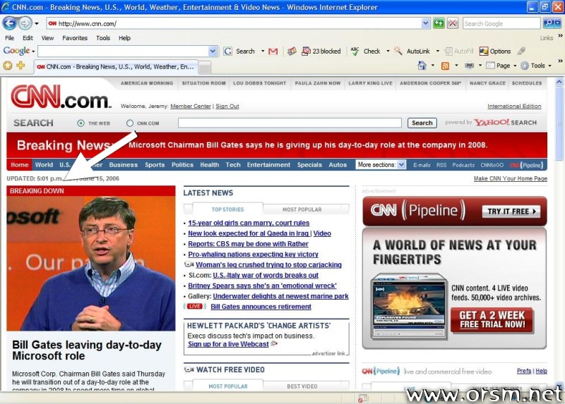This screenshot has height=404, width=565.
Task: Open Britney Spears 'emotional wreck' story
Action: click(262, 286)
